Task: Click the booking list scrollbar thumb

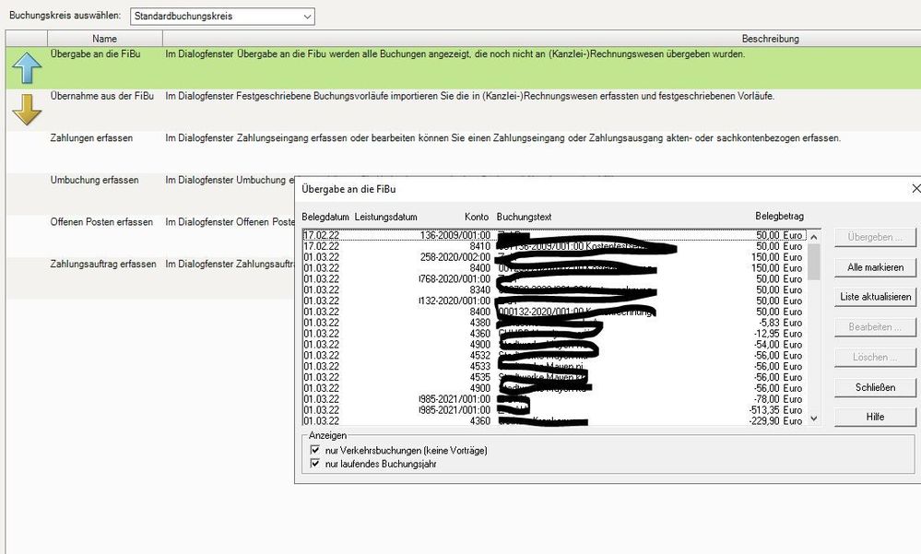Action: [x=813, y=262]
